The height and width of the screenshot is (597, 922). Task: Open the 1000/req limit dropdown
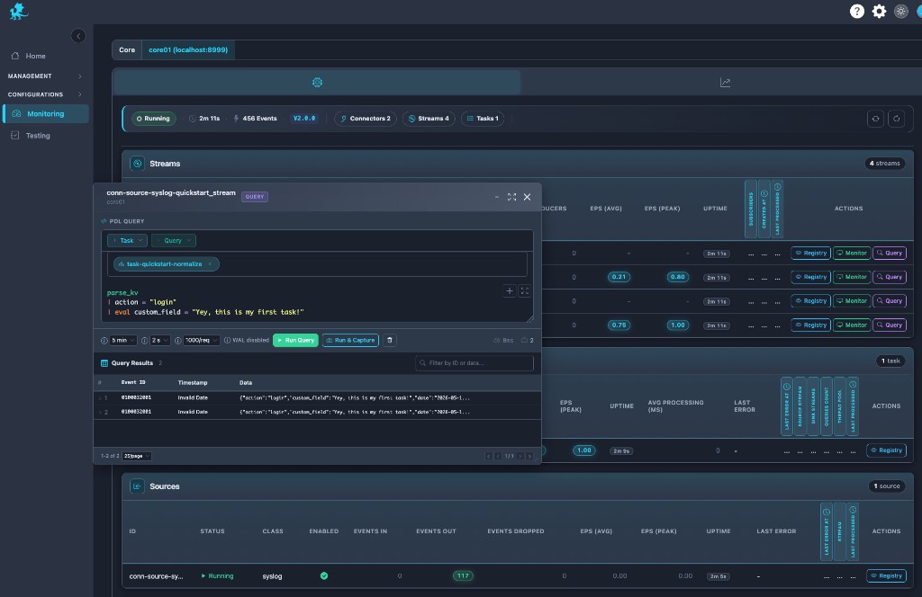tap(201, 341)
